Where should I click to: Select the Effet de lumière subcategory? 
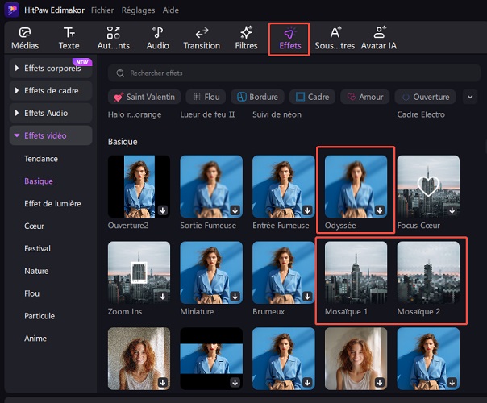[52, 203]
